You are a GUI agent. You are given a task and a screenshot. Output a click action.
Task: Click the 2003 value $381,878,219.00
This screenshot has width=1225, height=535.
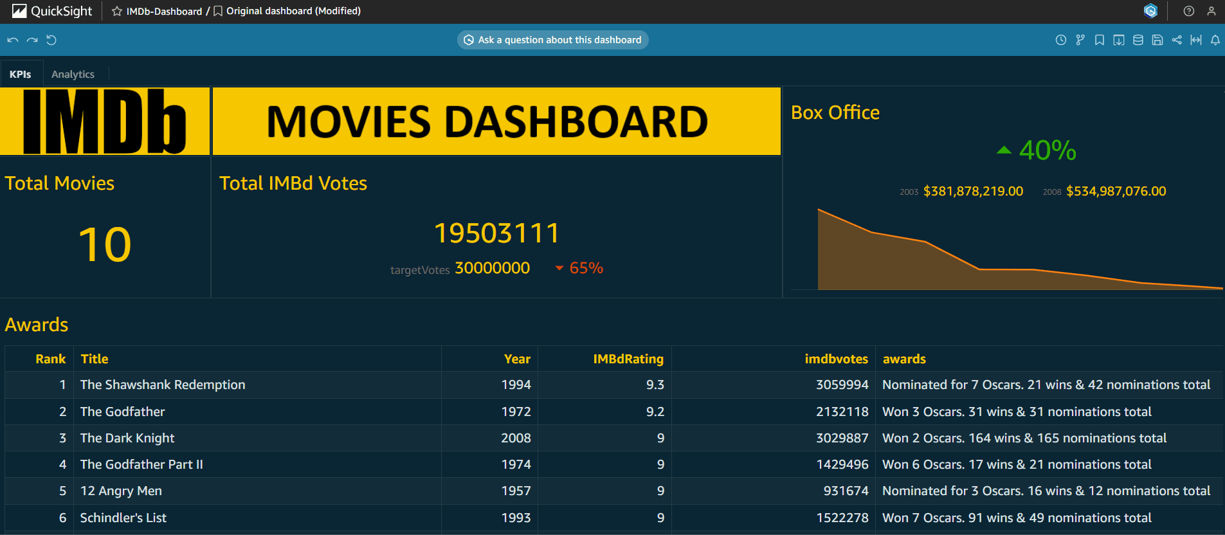[x=973, y=191]
